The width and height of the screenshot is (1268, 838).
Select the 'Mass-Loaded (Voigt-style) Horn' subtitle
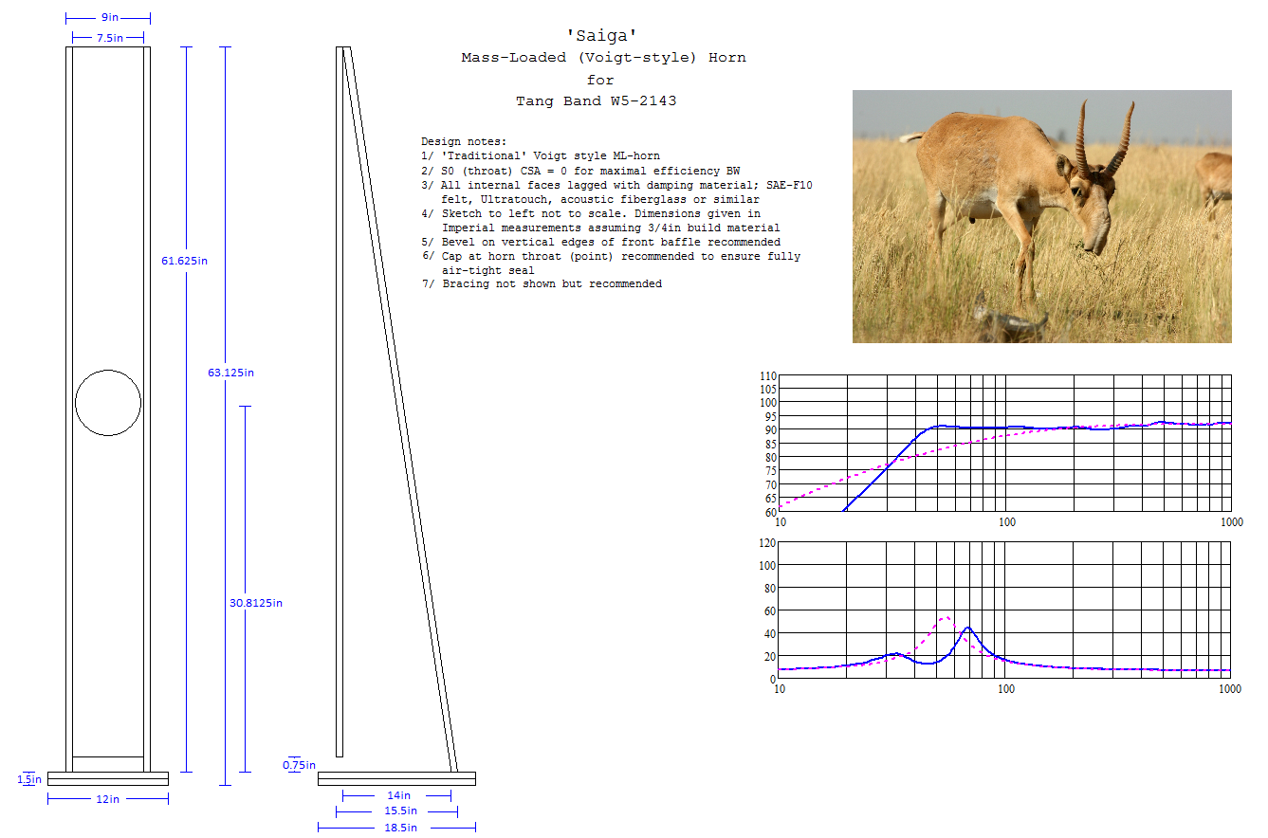[603, 58]
